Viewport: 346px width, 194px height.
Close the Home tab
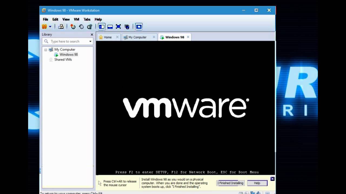[117, 37]
